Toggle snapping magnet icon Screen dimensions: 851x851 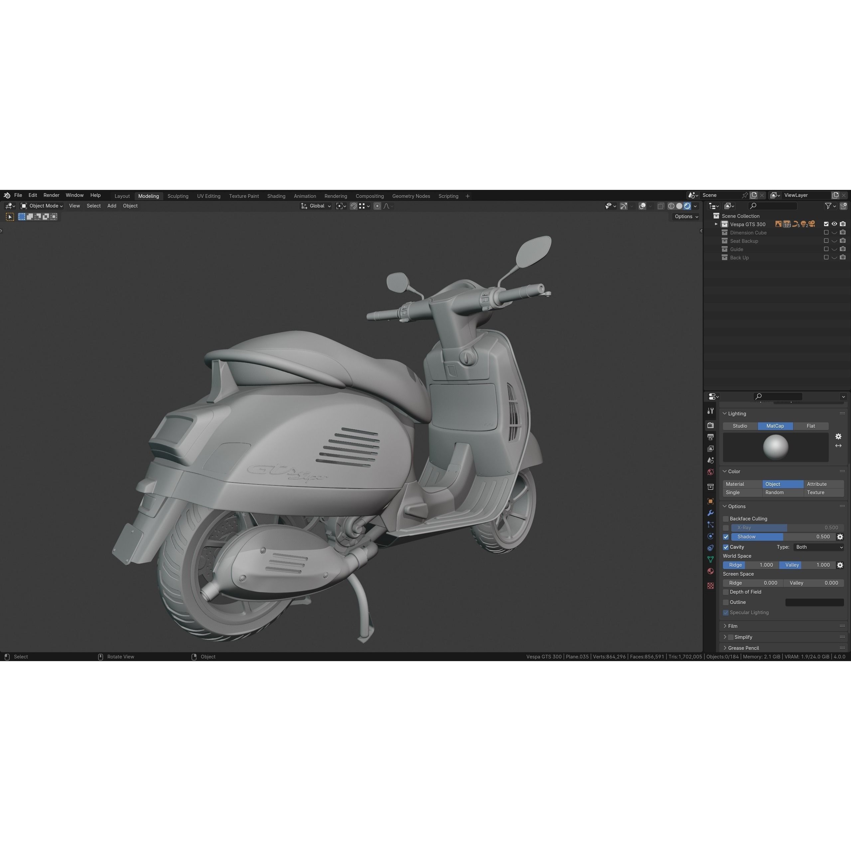coord(353,206)
